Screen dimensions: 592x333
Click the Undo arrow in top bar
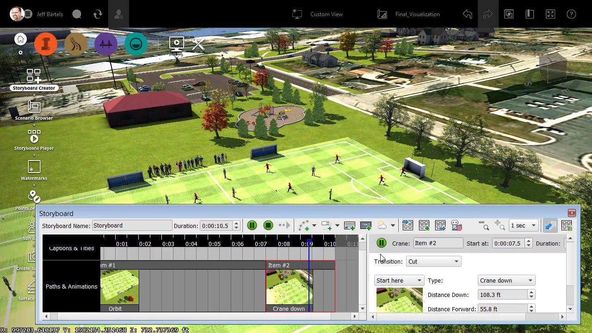tap(467, 14)
